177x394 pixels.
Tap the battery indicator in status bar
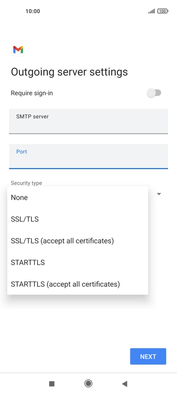[163, 11]
